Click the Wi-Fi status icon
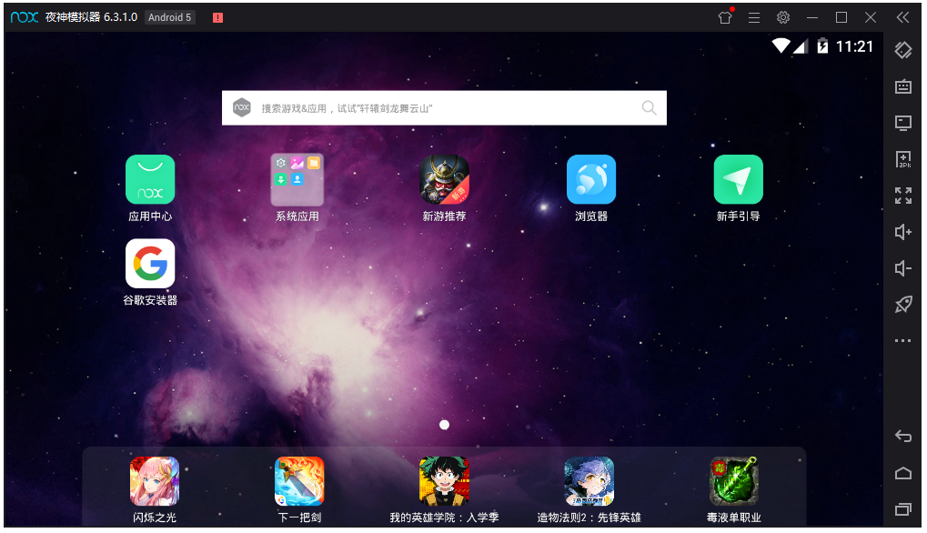 click(781, 45)
